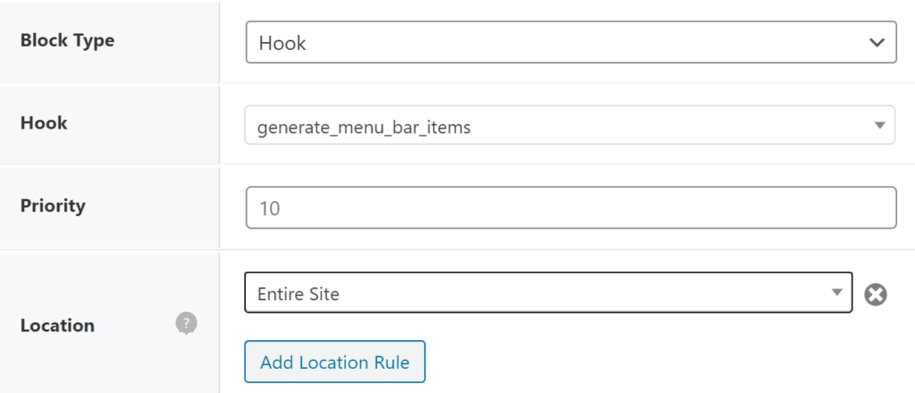Screen dimensions: 915x393
Task: Remove the Entire Site location rule
Action: coord(876,294)
